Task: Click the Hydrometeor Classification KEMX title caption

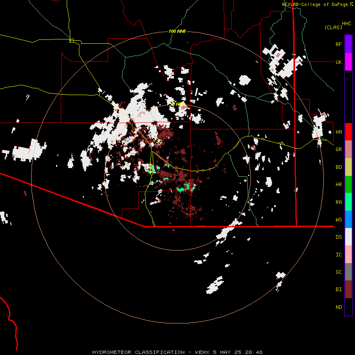Action: (x=177, y=352)
